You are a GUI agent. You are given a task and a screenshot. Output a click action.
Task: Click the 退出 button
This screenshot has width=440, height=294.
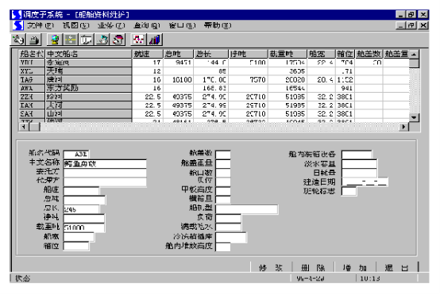tap(397, 268)
